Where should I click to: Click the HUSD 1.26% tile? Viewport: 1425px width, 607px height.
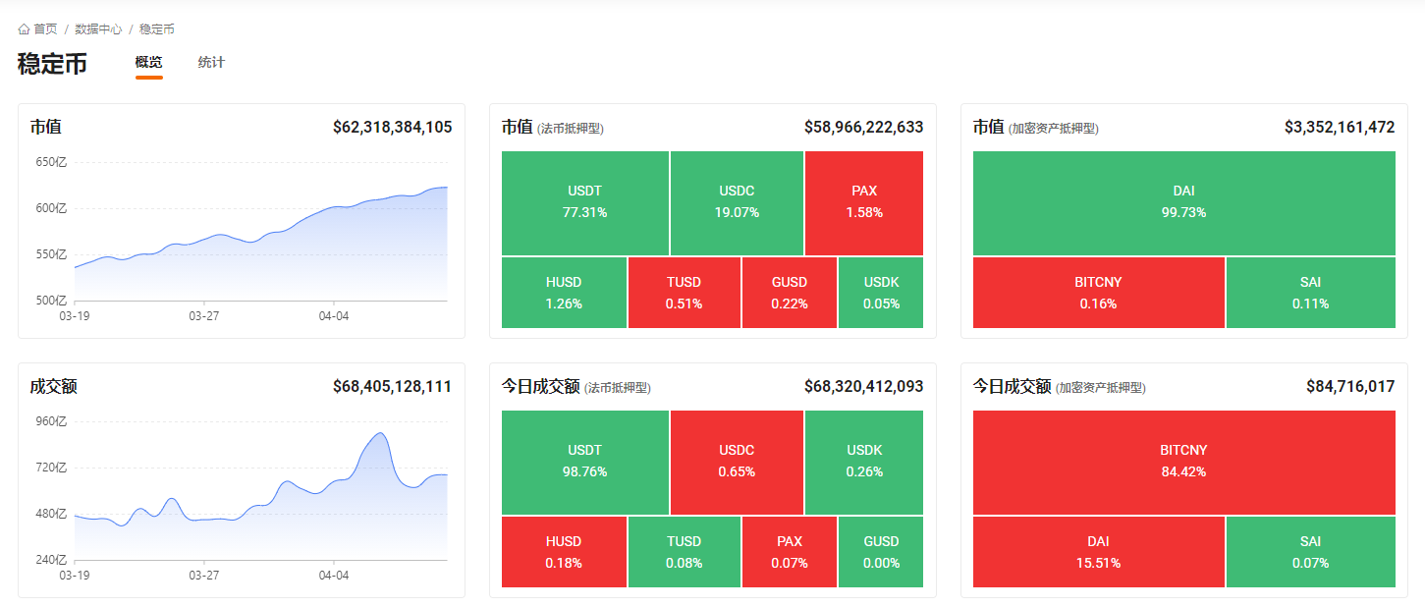point(564,293)
